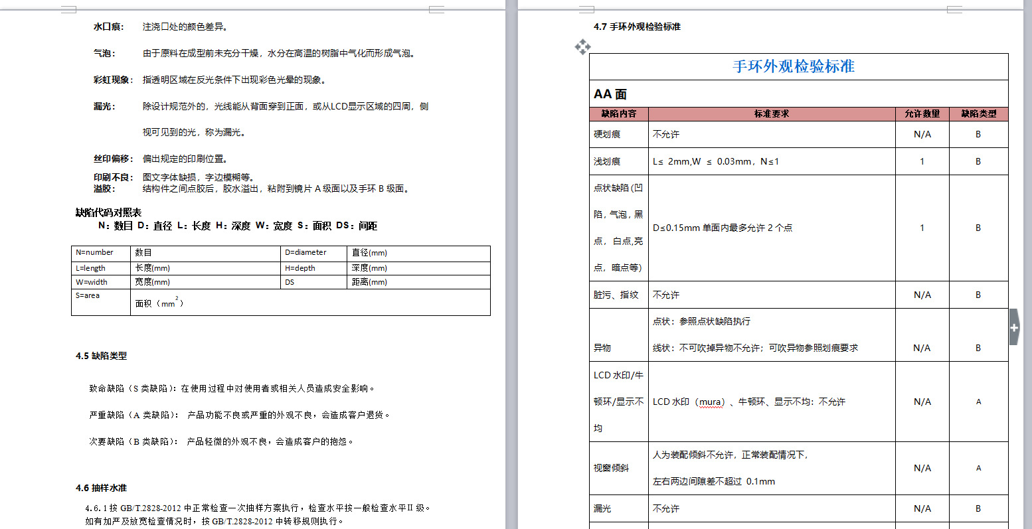Click the L≤ 2mm,W ≤ 0.03mm requirement
The image size is (1032, 529).
tap(716, 161)
